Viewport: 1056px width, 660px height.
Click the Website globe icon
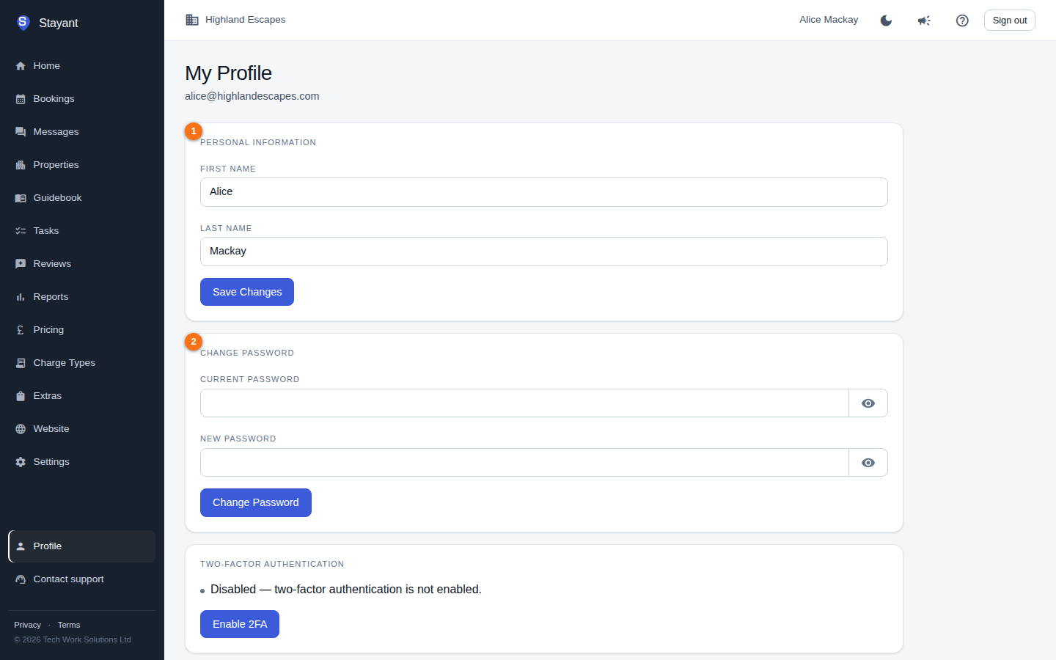[x=21, y=429]
